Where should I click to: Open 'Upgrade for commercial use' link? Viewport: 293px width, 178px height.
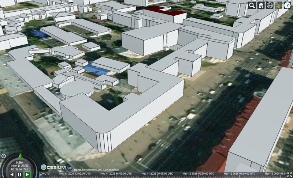click(87, 170)
